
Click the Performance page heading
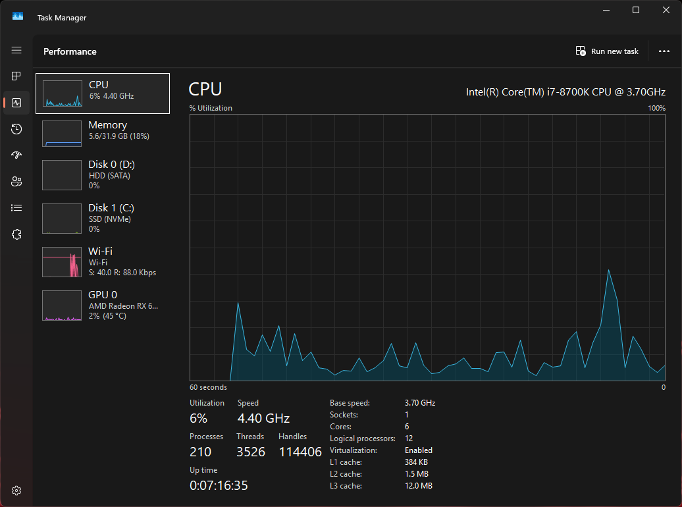click(70, 51)
